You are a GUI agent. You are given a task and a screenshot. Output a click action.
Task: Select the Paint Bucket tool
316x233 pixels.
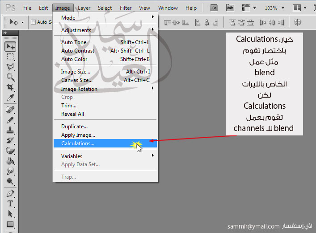tap(10, 161)
